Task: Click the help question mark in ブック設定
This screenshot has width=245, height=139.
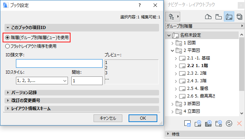Action: click(140, 5)
